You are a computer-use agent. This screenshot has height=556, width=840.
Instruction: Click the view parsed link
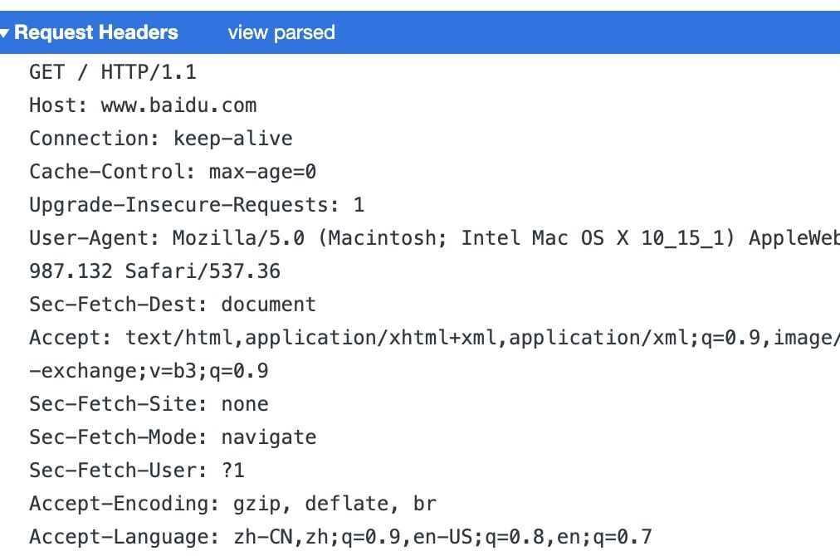click(281, 32)
